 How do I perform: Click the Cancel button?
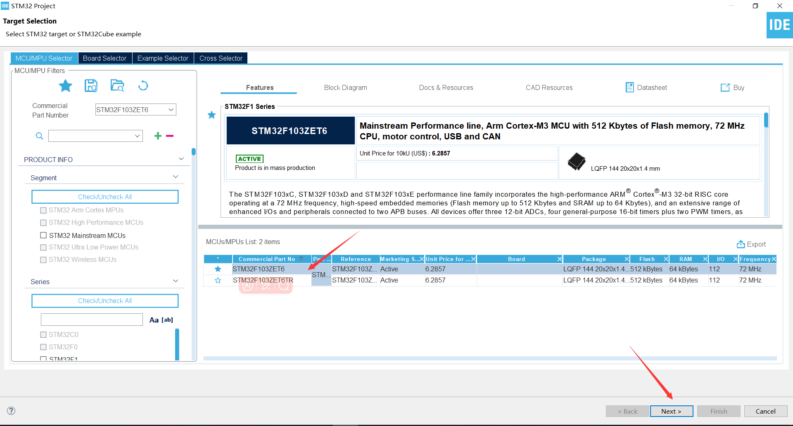(x=765, y=411)
